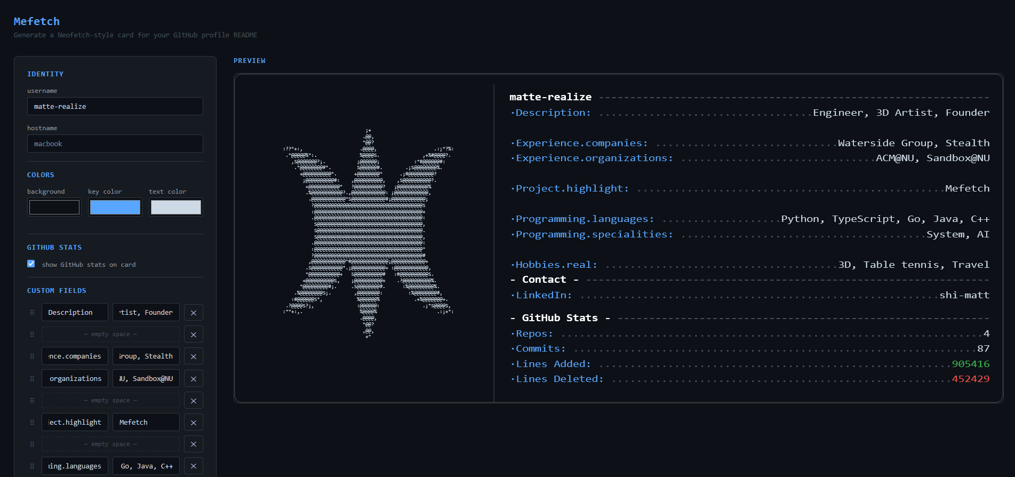The image size is (1015, 477).
Task: Grab the Project.highlight row drag handle
Action: click(x=32, y=423)
